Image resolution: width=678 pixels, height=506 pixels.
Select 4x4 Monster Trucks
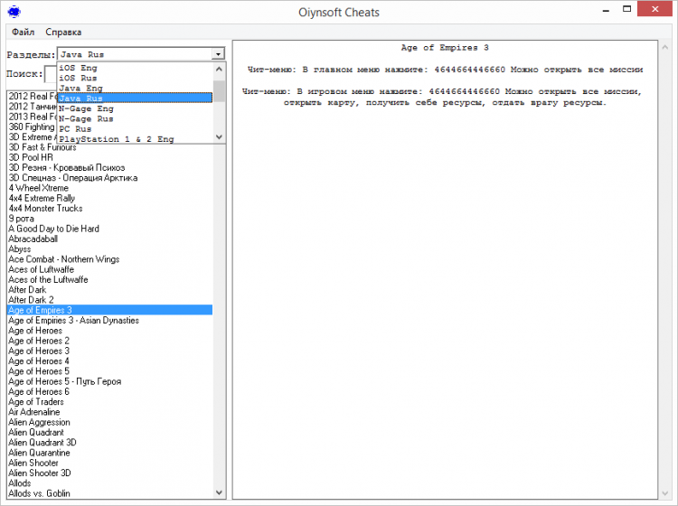tap(110, 209)
